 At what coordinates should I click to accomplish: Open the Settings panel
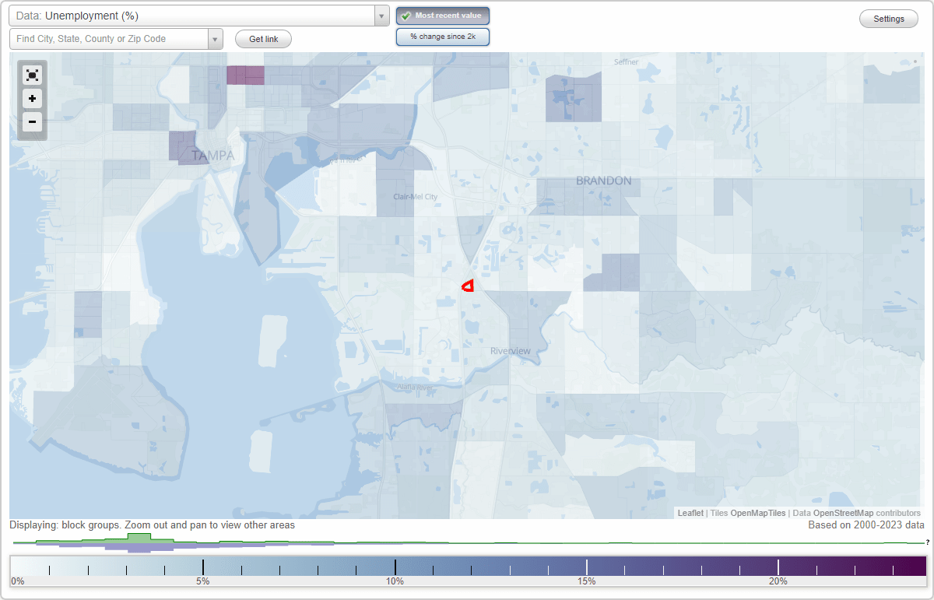click(x=888, y=18)
